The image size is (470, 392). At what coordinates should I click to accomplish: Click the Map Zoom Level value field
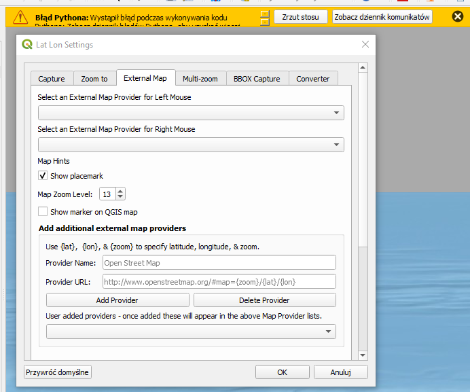tap(107, 194)
